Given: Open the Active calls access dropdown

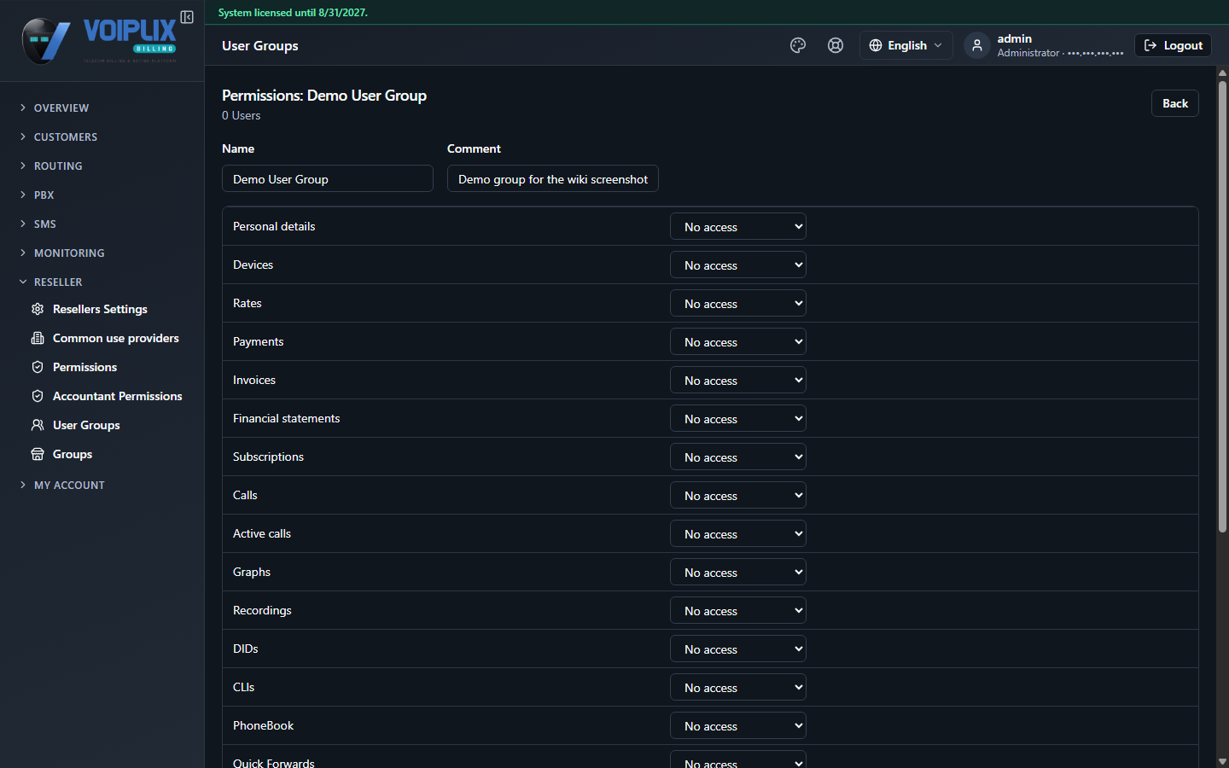Looking at the screenshot, I should click(x=738, y=533).
